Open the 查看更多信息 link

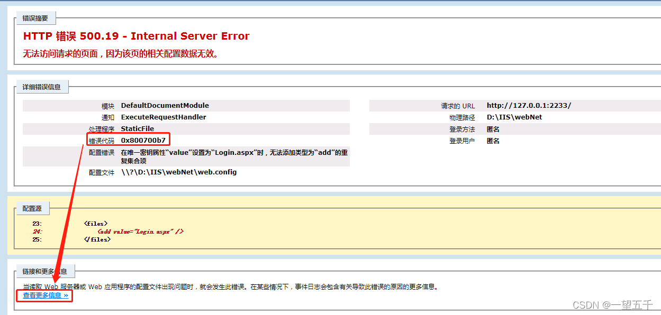(46, 295)
